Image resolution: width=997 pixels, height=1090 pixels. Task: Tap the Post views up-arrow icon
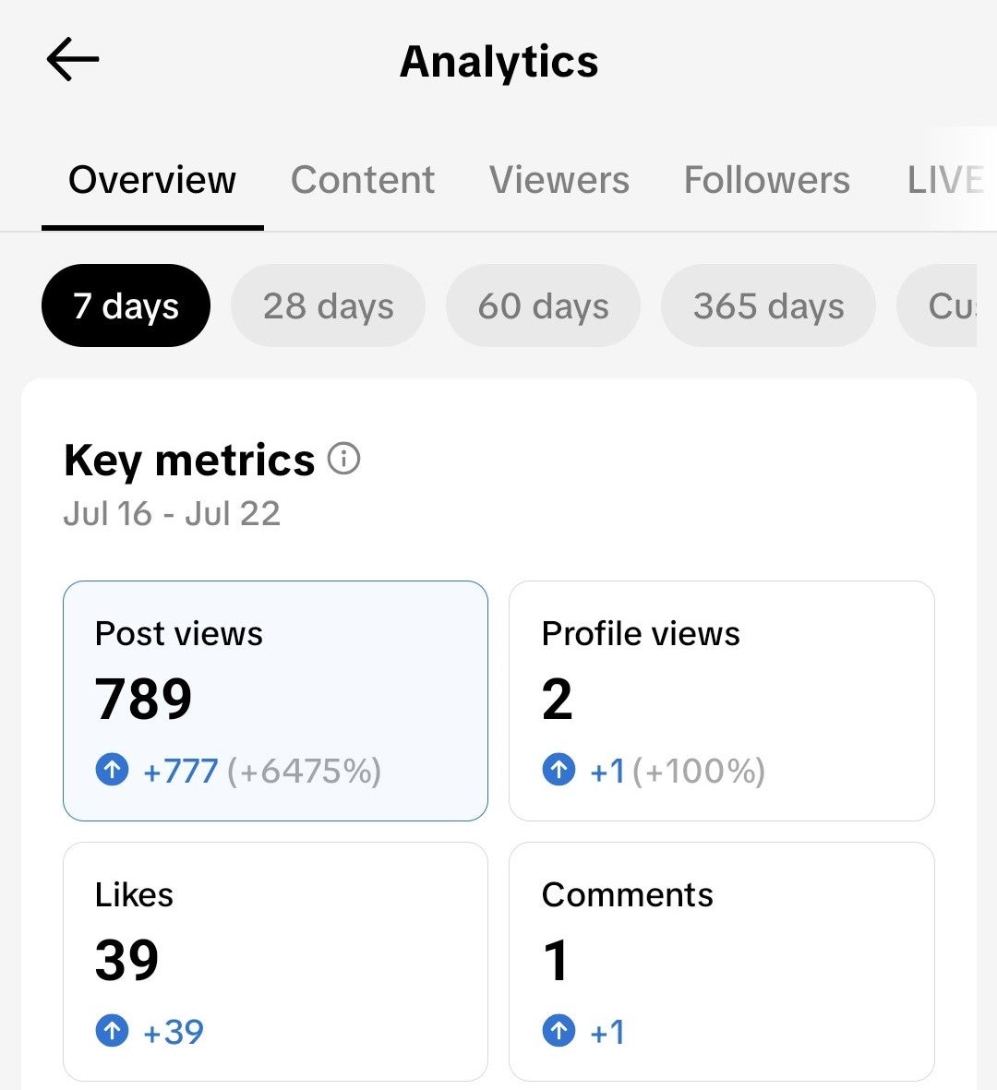(x=112, y=769)
